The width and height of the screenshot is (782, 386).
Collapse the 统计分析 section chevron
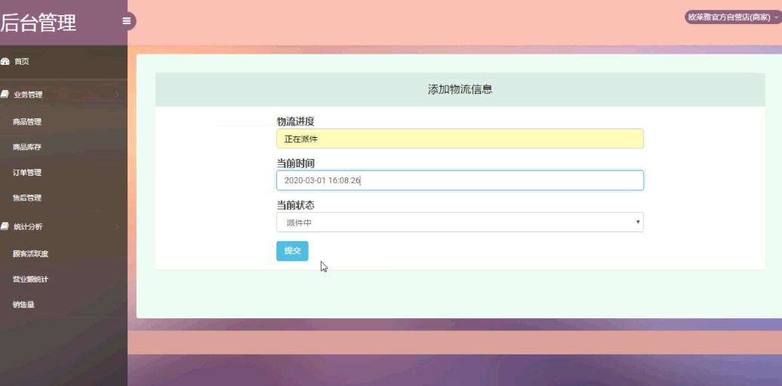(117, 227)
